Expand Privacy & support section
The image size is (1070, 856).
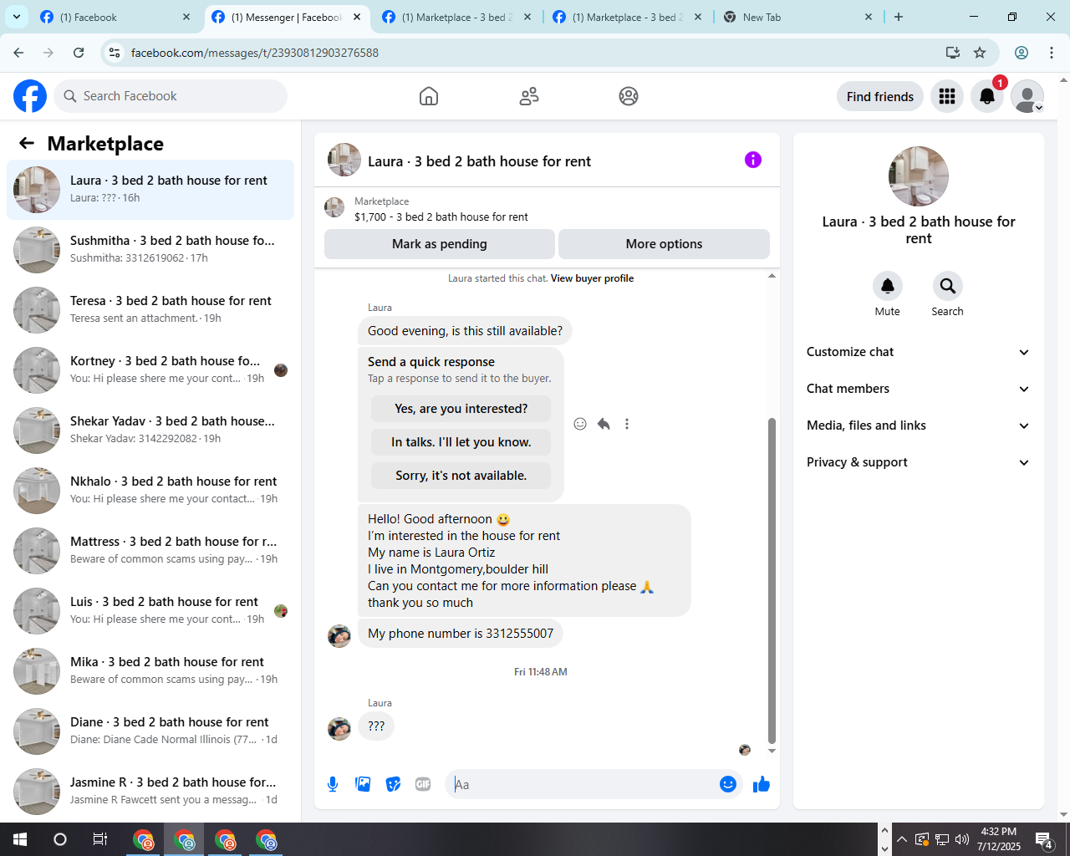coord(919,462)
